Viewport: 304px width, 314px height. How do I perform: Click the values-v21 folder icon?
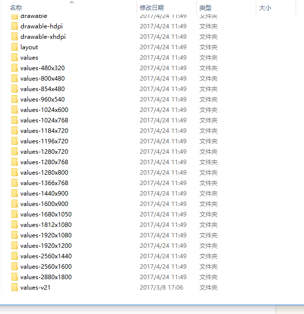coord(14,287)
